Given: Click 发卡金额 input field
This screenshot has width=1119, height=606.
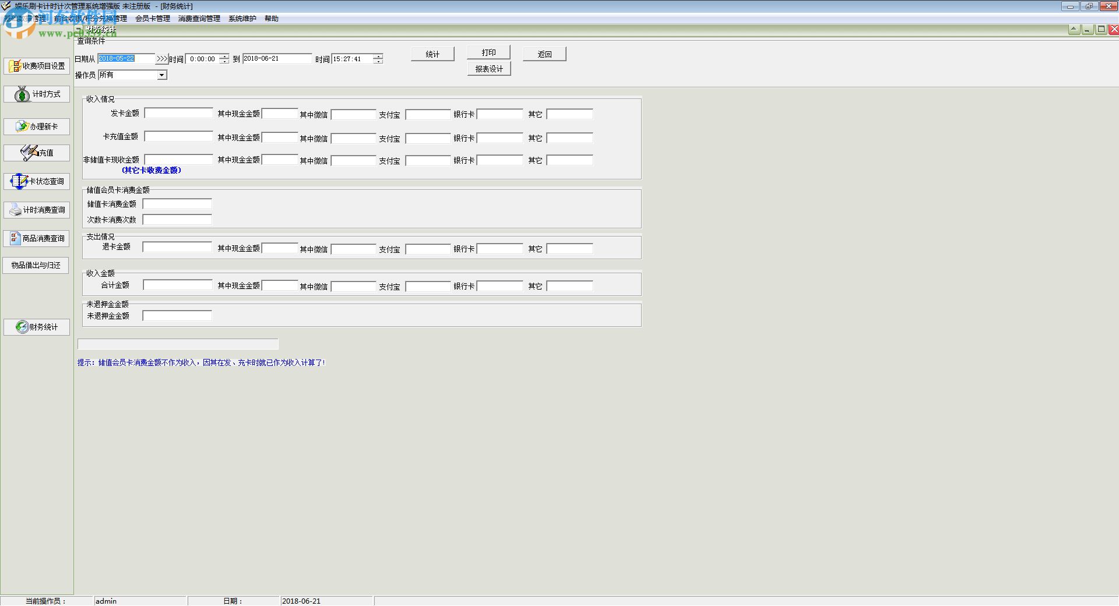Looking at the screenshot, I should pos(179,113).
